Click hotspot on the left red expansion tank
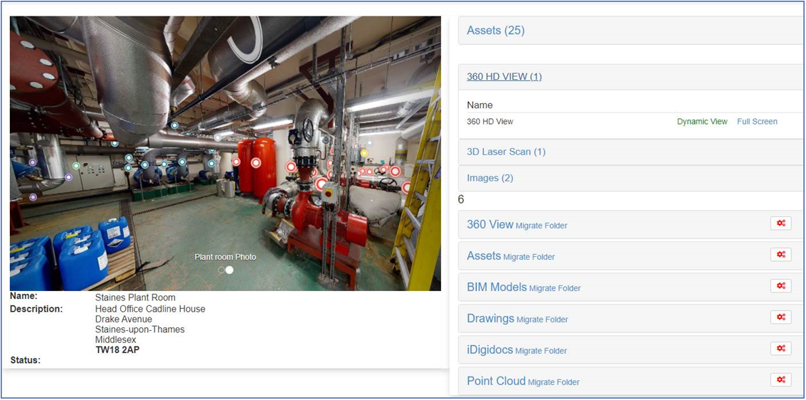The width and height of the screenshot is (806, 400). (236, 162)
